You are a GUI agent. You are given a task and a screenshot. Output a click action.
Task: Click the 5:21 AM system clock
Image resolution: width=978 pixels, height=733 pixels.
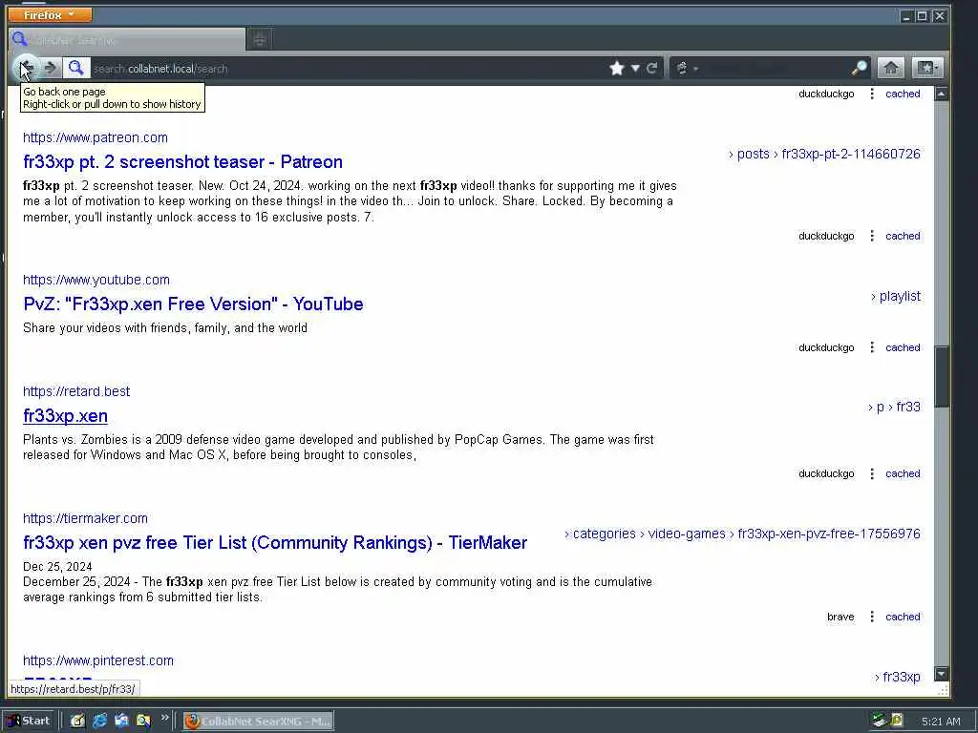point(941,722)
